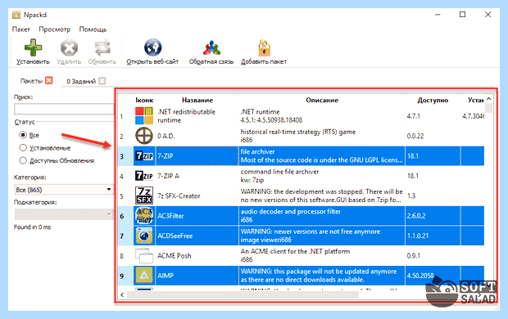Click the ACME Posh window icon

coord(144,255)
